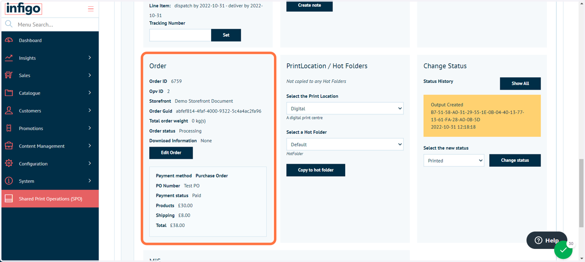Expand the Promotions submenu chevron
Viewport: 585px width, 262px height.
pos(90,128)
